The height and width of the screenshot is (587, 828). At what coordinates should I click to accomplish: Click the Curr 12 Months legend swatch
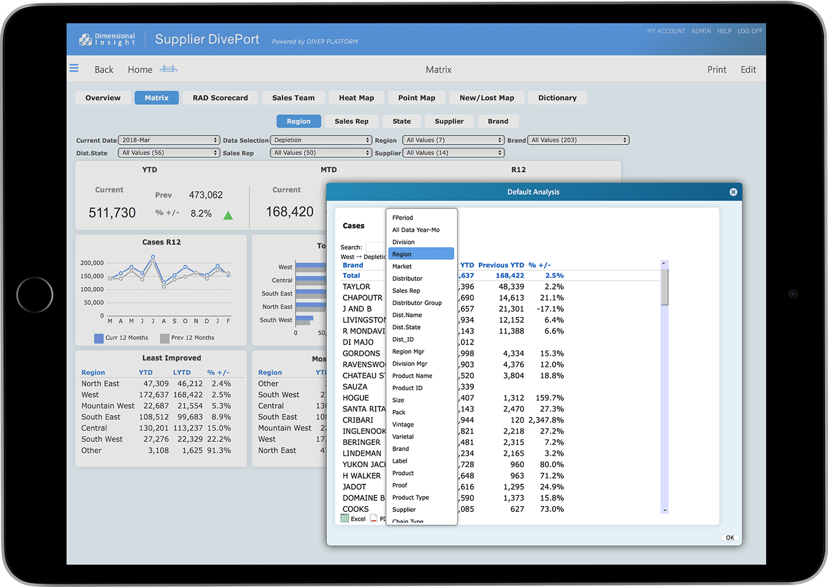99,338
